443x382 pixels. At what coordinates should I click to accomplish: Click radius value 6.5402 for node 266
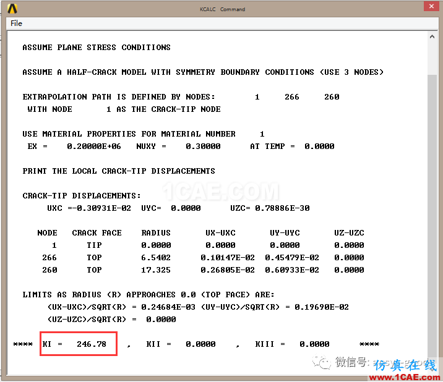[156, 258]
